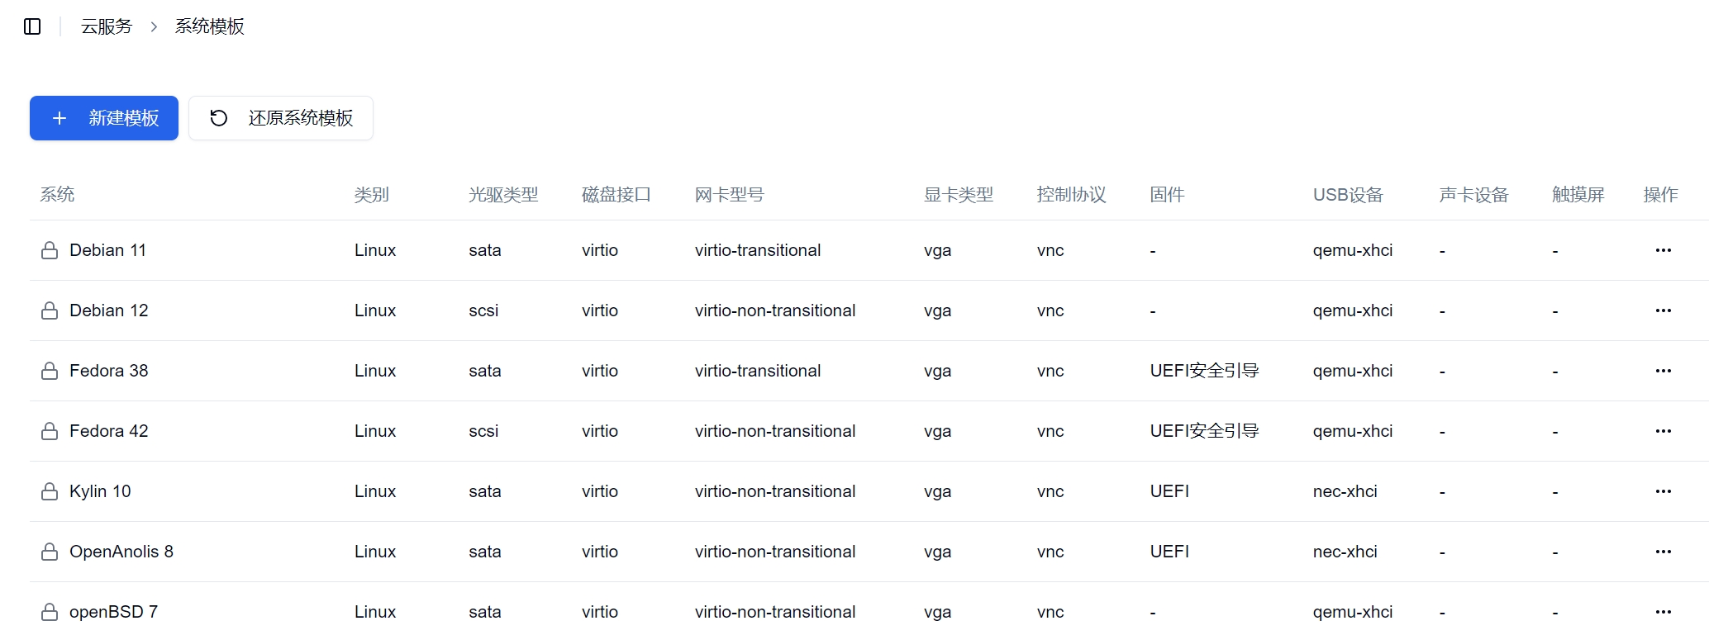Go to 云服务 in the breadcrumb
The height and width of the screenshot is (635, 1709).
pyautogui.click(x=107, y=26)
